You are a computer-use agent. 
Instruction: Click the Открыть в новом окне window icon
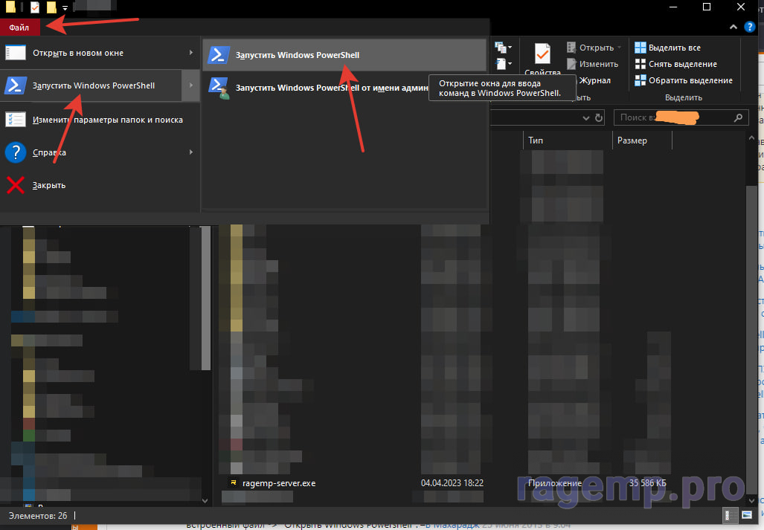click(16, 53)
